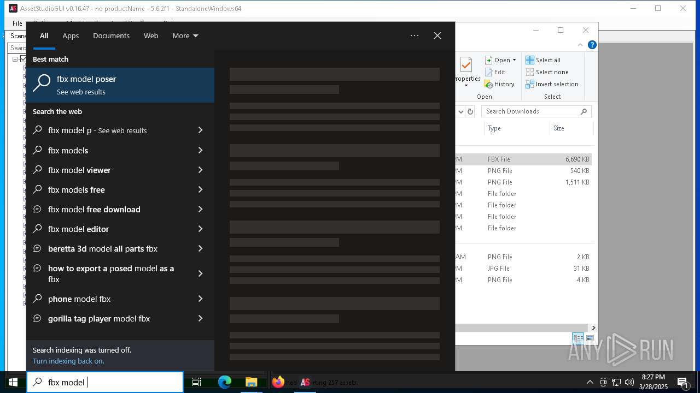Viewport: 700px width, 393px height.
Task: Show hidden system tray icons
Action: pos(590,382)
